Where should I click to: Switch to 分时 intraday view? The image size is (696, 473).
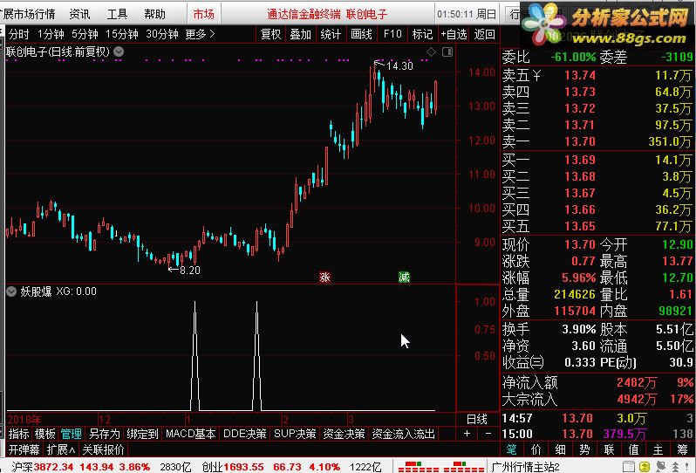tap(18, 34)
